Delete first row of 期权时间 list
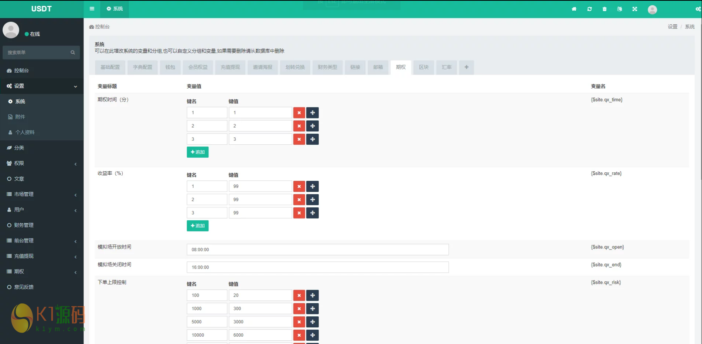The image size is (702, 344). tap(299, 113)
